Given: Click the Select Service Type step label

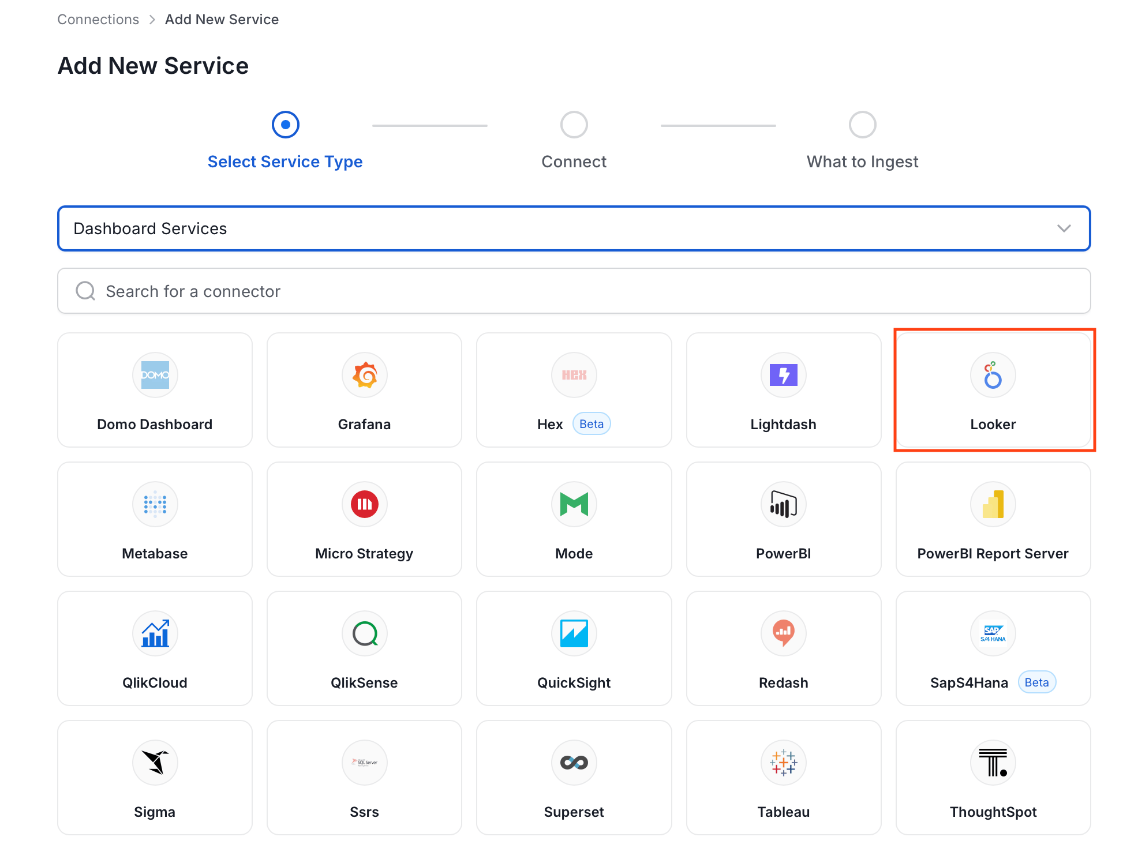Looking at the screenshot, I should (x=285, y=162).
